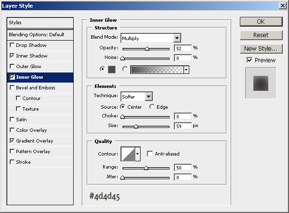Screen dimensions: 289x213
Task: Click the Size slider handle
Action: click(136, 126)
